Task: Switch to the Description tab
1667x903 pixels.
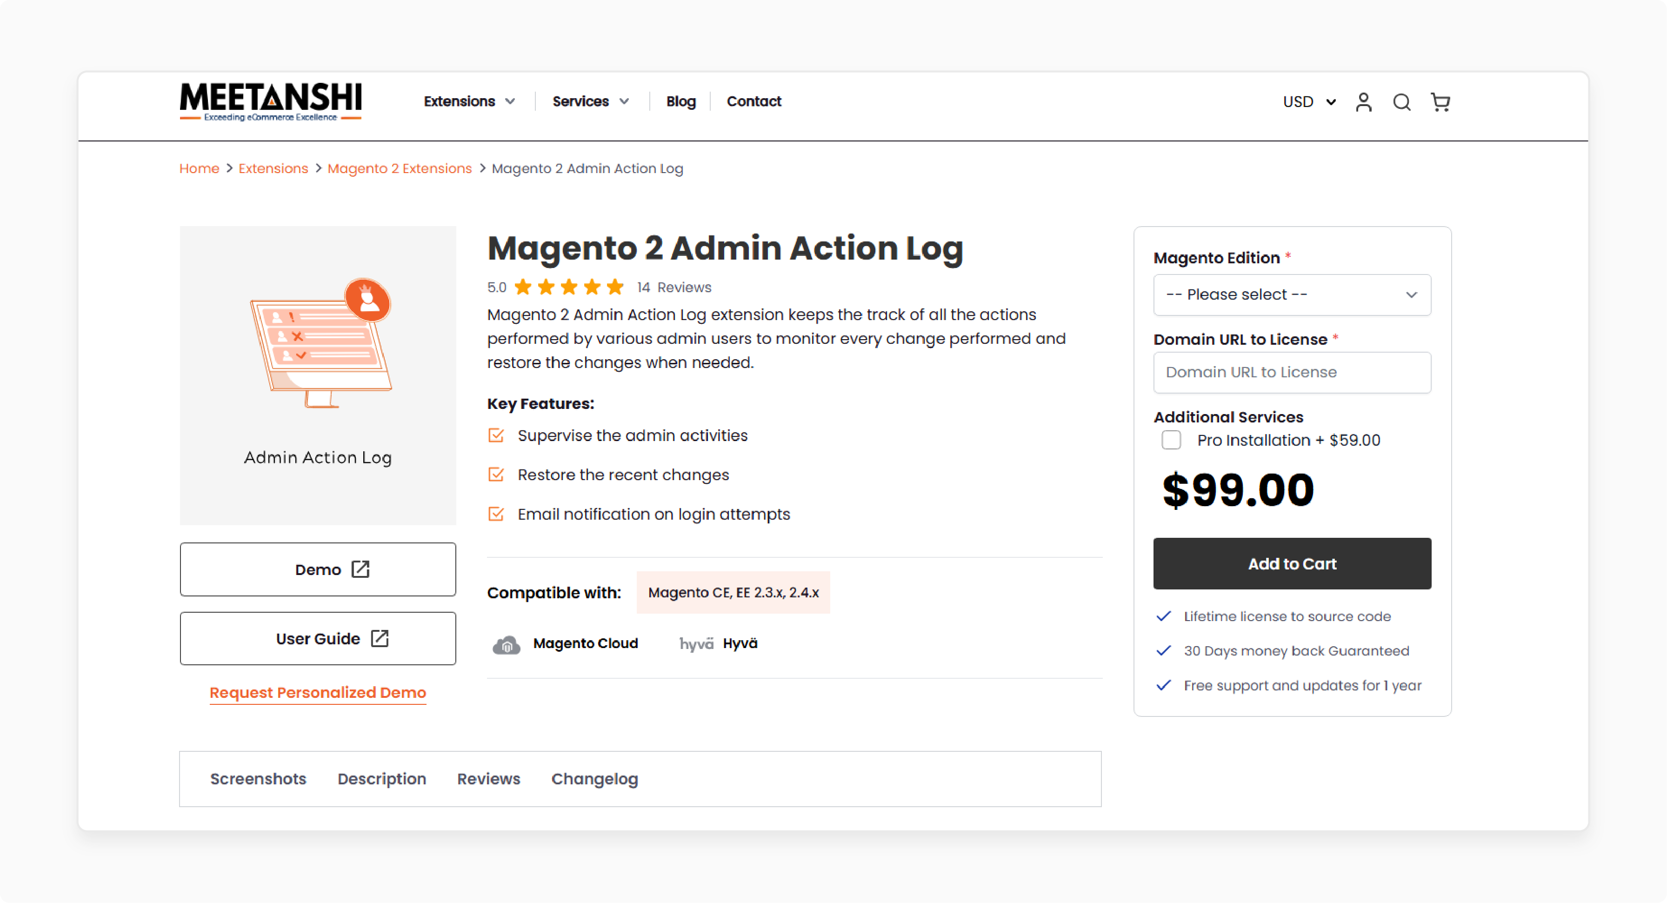Action: (382, 779)
